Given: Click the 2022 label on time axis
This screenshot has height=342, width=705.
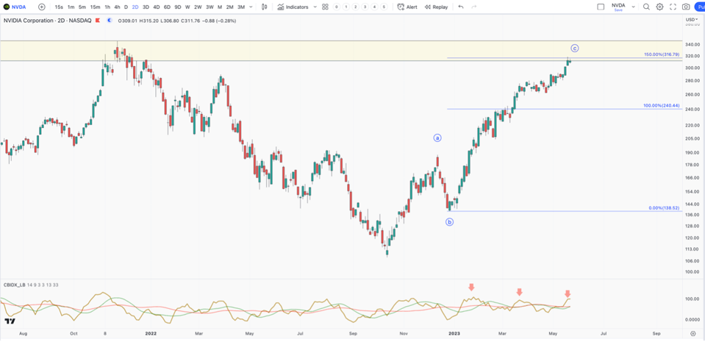Looking at the screenshot, I should point(150,334).
